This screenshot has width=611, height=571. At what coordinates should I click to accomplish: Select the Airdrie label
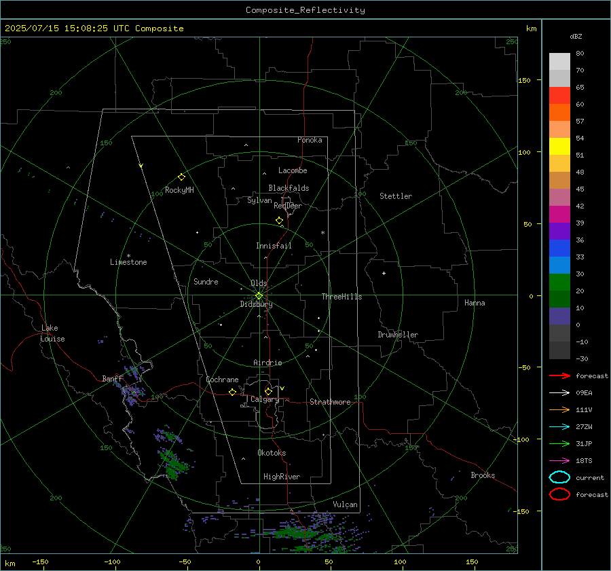pos(267,363)
